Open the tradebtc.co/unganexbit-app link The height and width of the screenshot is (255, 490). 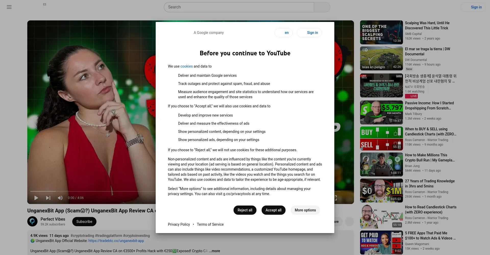pos(116,241)
